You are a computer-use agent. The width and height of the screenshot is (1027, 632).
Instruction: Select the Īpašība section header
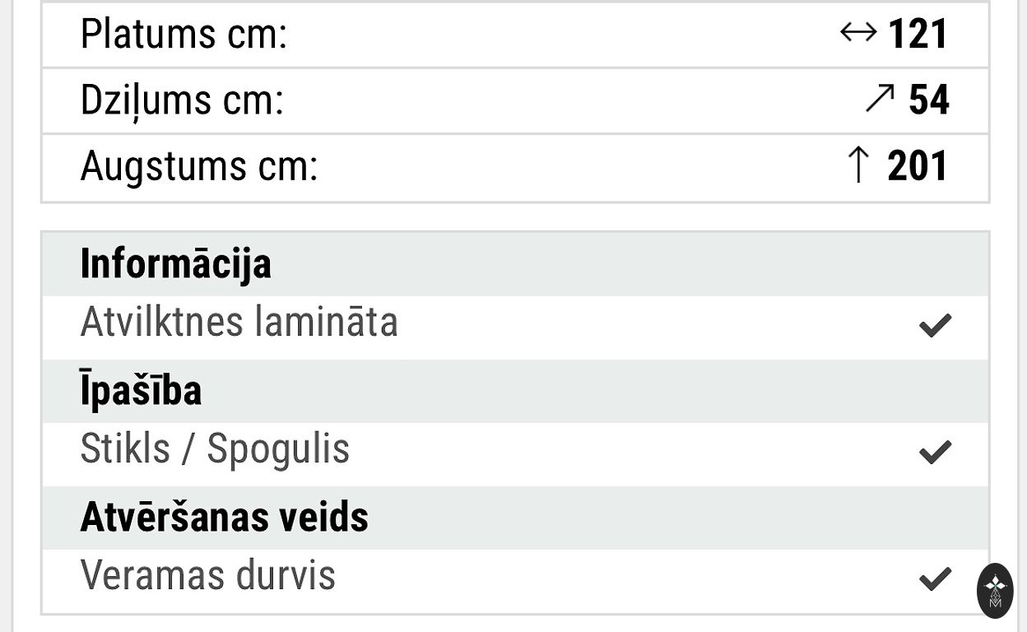pyautogui.click(x=515, y=391)
